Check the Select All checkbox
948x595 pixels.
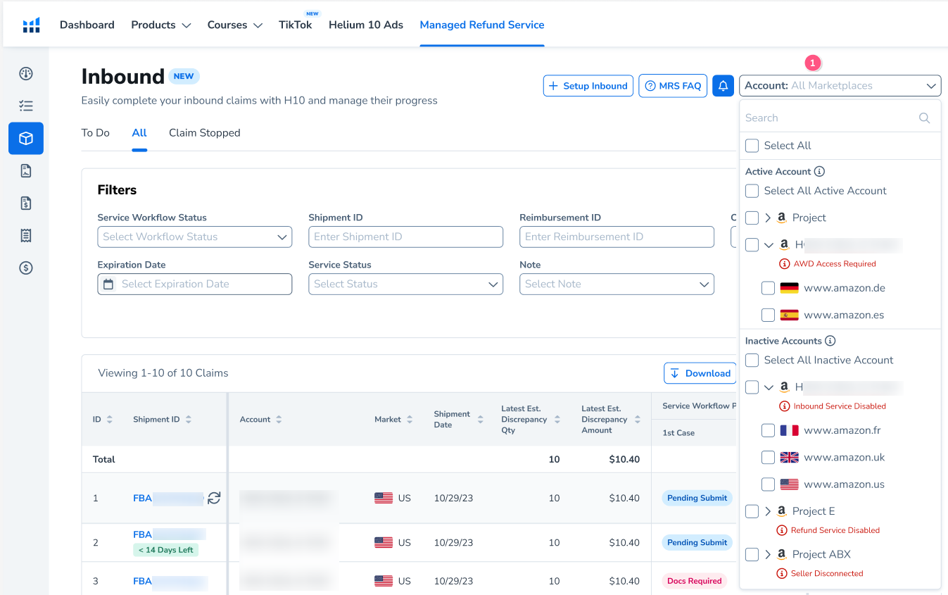tap(752, 146)
